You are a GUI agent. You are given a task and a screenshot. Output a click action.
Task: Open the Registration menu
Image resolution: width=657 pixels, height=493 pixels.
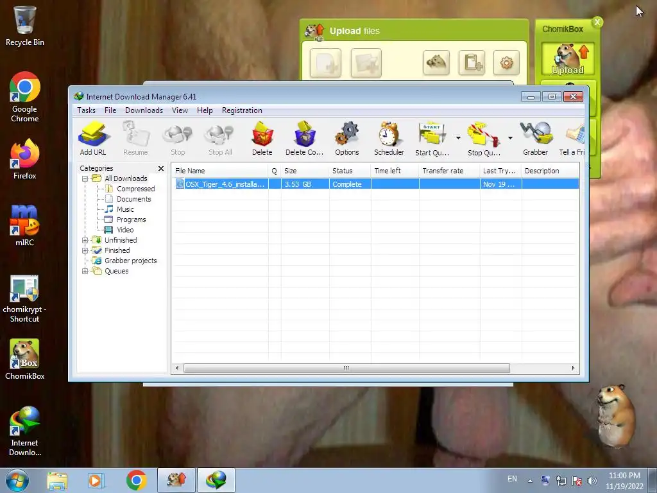pyautogui.click(x=242, y=110)
